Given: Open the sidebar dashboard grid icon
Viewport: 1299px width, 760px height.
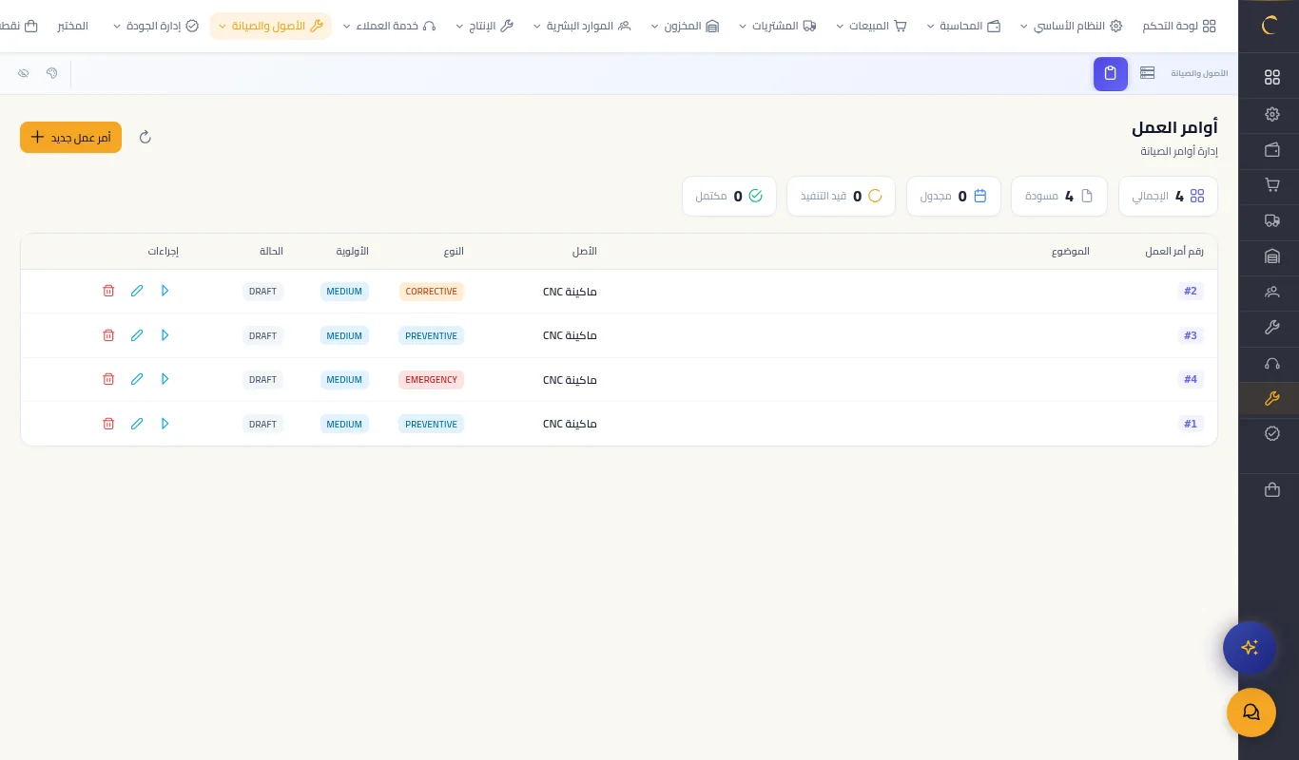Looking at the screenshot, I should coord(1272,78).
